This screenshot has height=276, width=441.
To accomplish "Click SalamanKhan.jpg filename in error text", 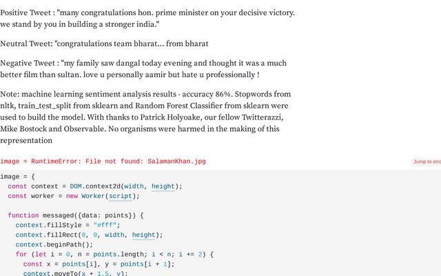I will coord(176,161).
